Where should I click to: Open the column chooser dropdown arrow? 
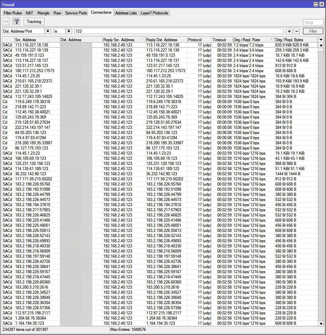[321, 40]
